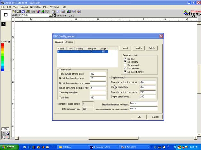Toggle the Use memory checkbox
Image resolution: width=201 pixels, height=150 pixels.
(x=125, y=68)
